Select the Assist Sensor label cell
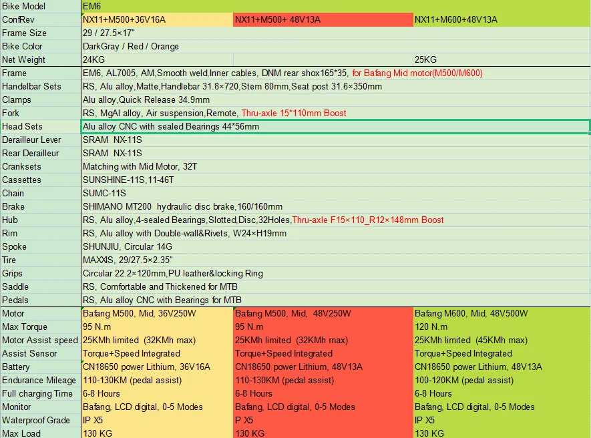Screen dimensions: 591x438 click(40, 354)
